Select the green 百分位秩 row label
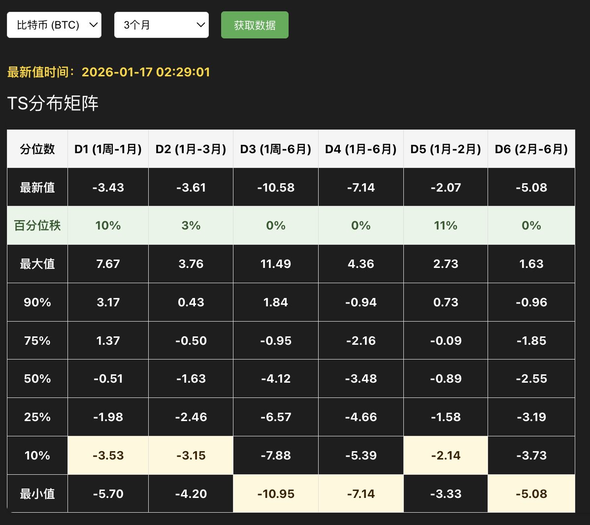The image size is (590, 525). point(37,225)
